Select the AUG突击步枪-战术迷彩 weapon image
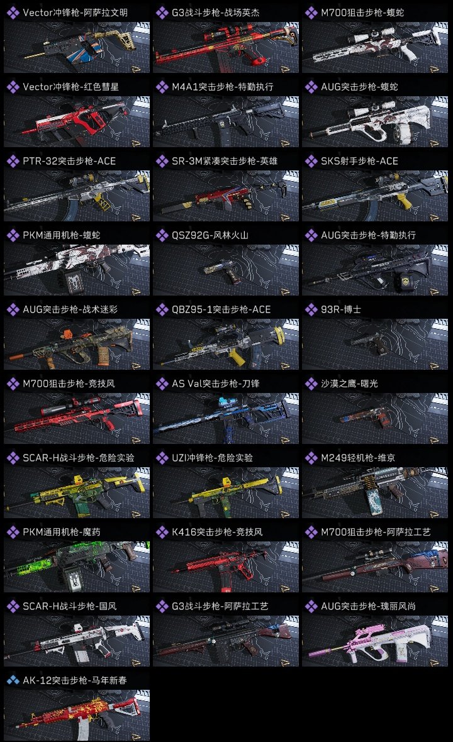The width and height of the screenshot is (453, 742). (77, 344)
